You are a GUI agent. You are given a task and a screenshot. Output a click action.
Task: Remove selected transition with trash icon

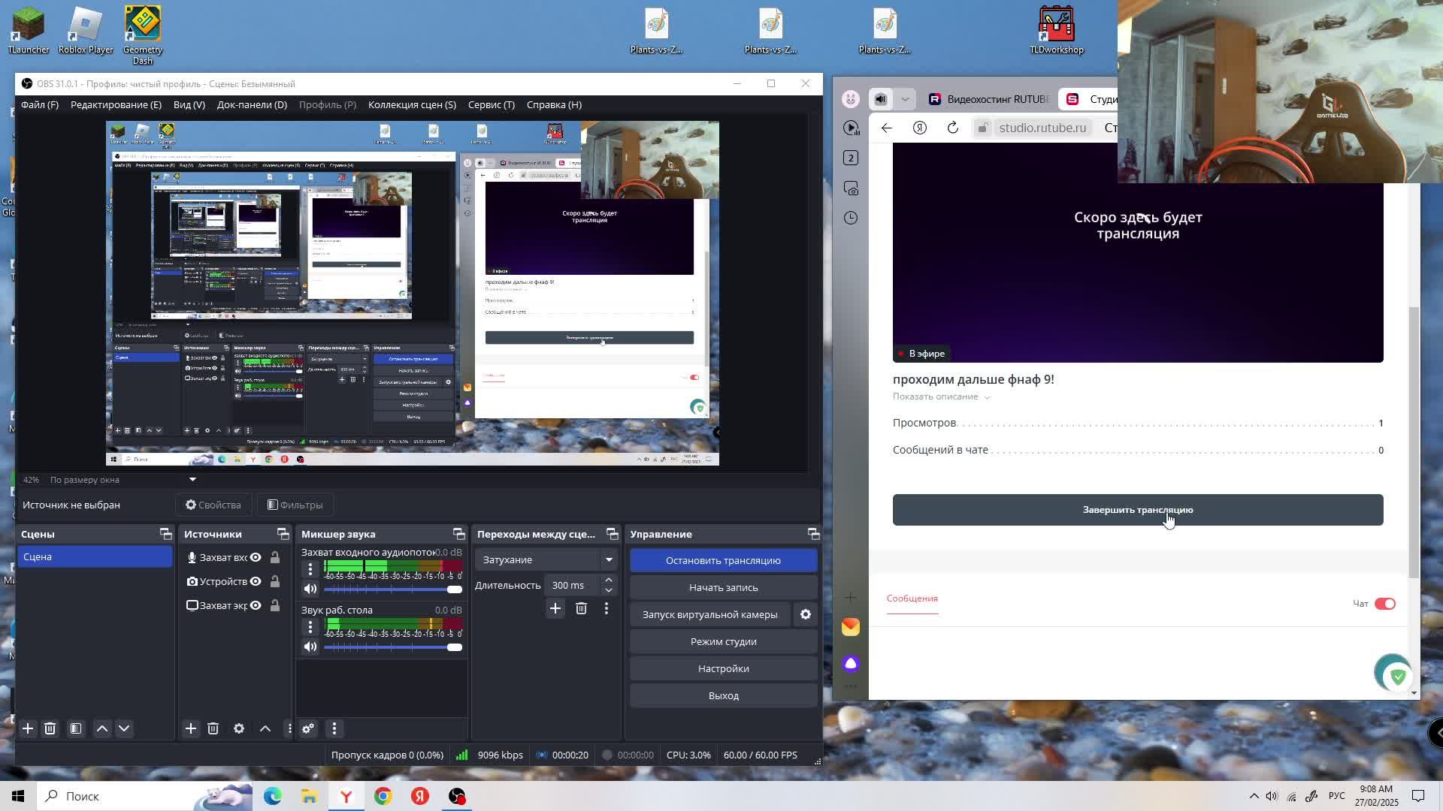(581, 608)
